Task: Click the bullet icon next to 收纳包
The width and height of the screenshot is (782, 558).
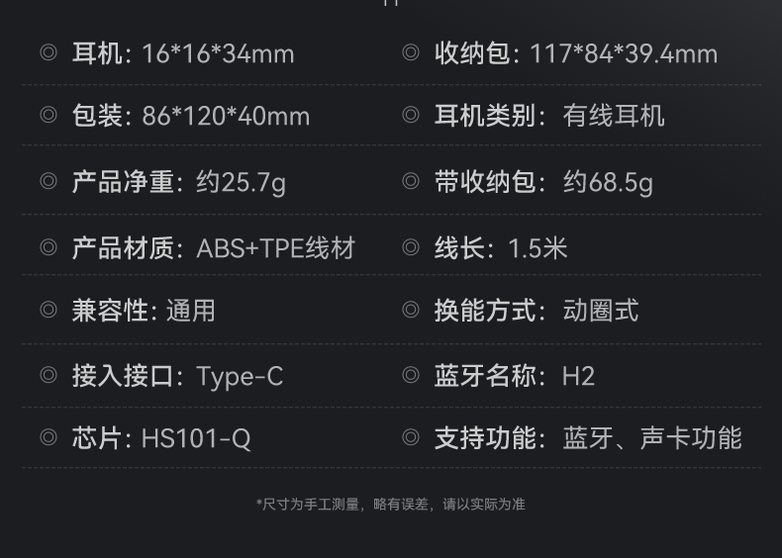Action: click(x=411, y=52)
